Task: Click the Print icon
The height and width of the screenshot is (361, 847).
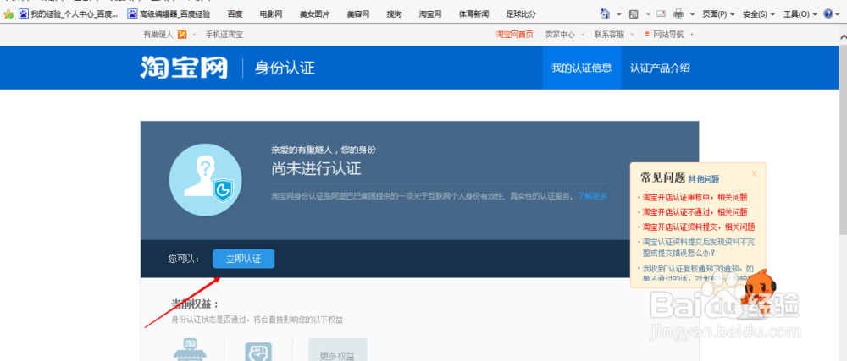Action: coord(678,14)
